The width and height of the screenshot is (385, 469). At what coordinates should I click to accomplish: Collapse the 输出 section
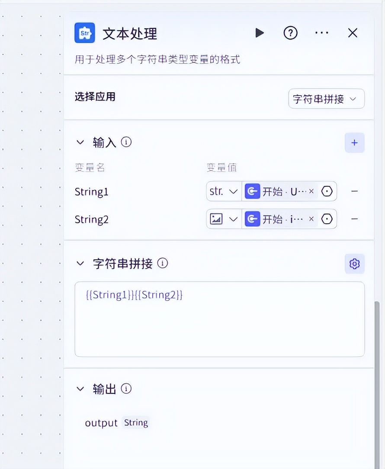pyautogui.click(x=80, y=389)
